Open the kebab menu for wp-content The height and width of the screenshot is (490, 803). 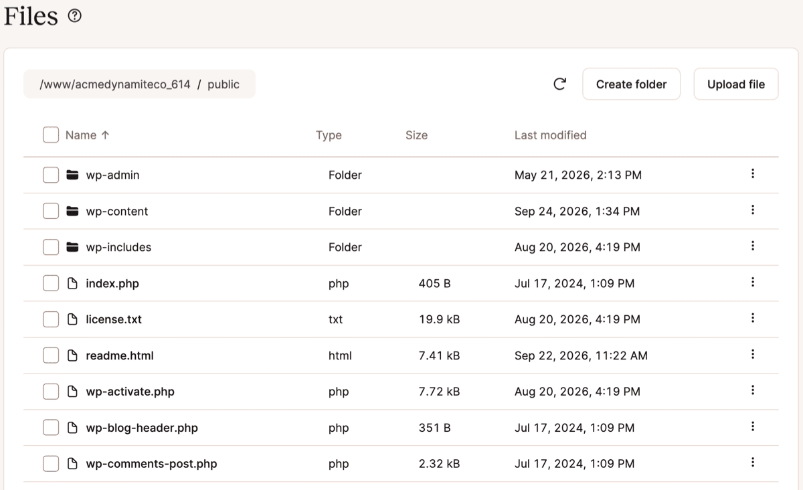pyautogui.click(x=753, y=210)
